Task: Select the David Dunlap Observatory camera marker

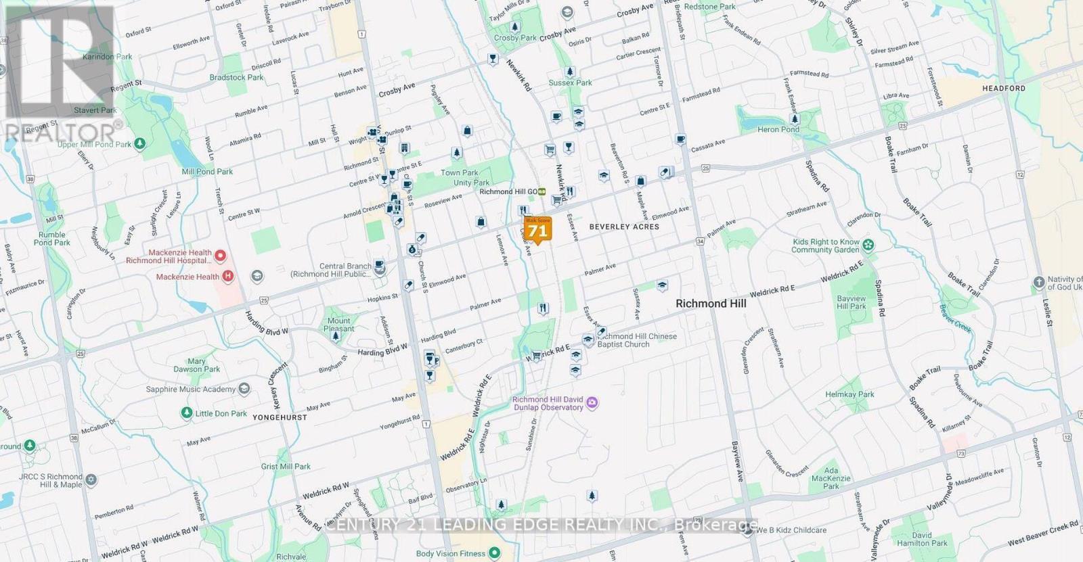Action: coord(592,403)
